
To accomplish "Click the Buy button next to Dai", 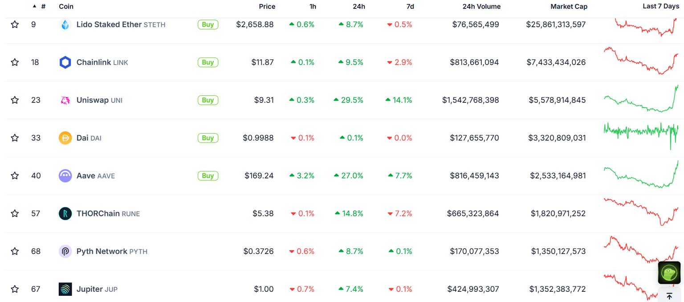I will (208, 138).
